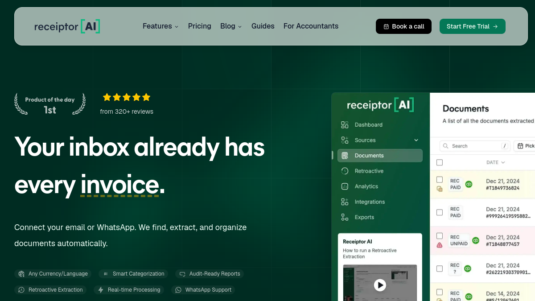535x301 pixels.
Task: Click QuickBooks icon on UNPAID row
Action: 476,240
